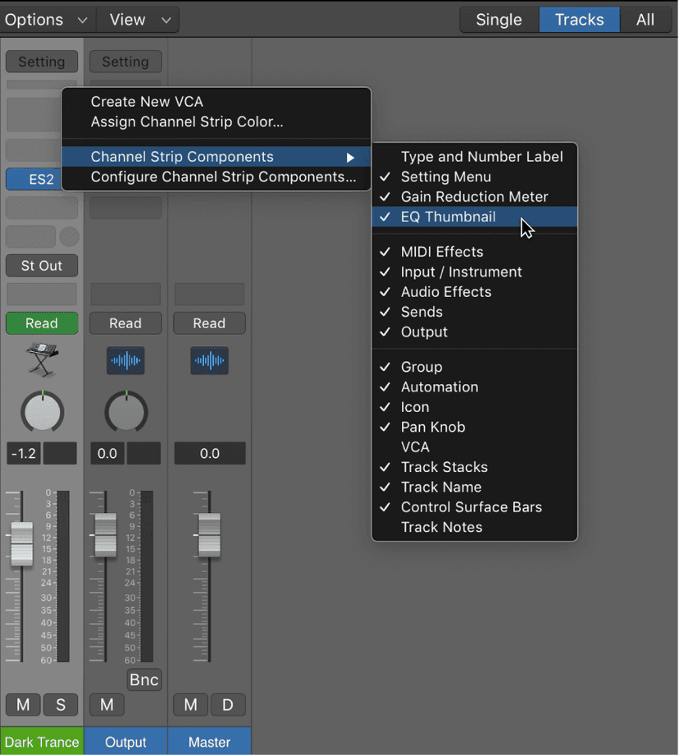The height and width of the screenshot is (755, 679).
Task: Choose Assign Channel Strip Color...
Action: tap(216, 121)
